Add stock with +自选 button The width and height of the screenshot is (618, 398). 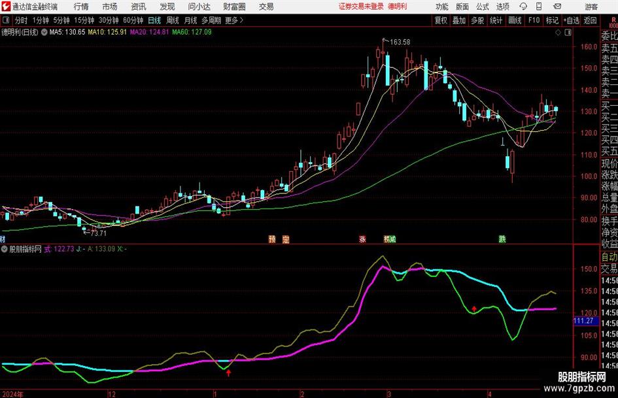(571, 20)
